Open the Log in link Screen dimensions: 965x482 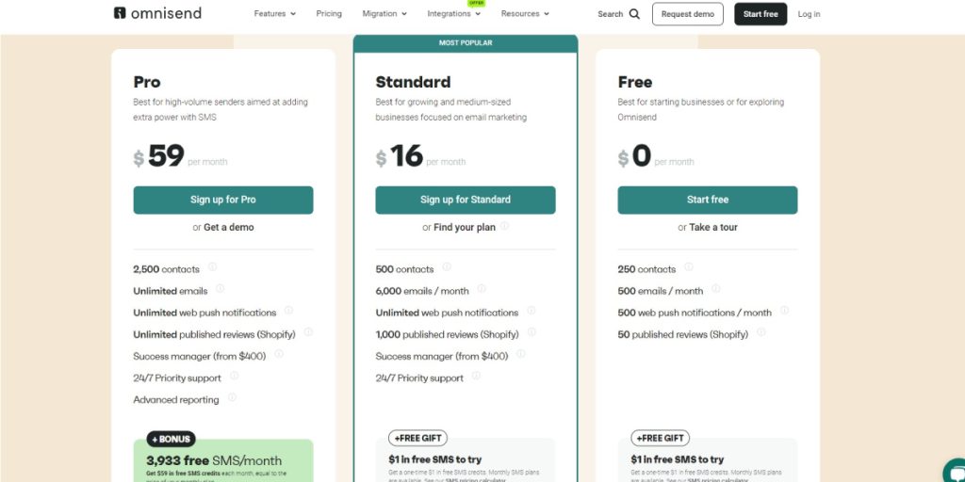pos(809,14)
